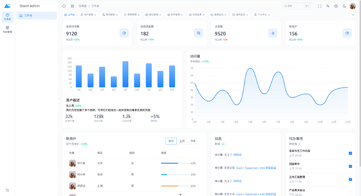Open the 仪表盘 dashboard sidebar icon
361x196 pixels.
click(7, 17)
